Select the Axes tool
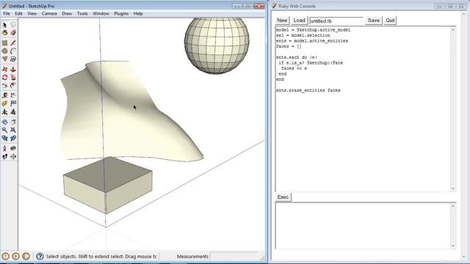The image size is (470, 264). (5, 112)
